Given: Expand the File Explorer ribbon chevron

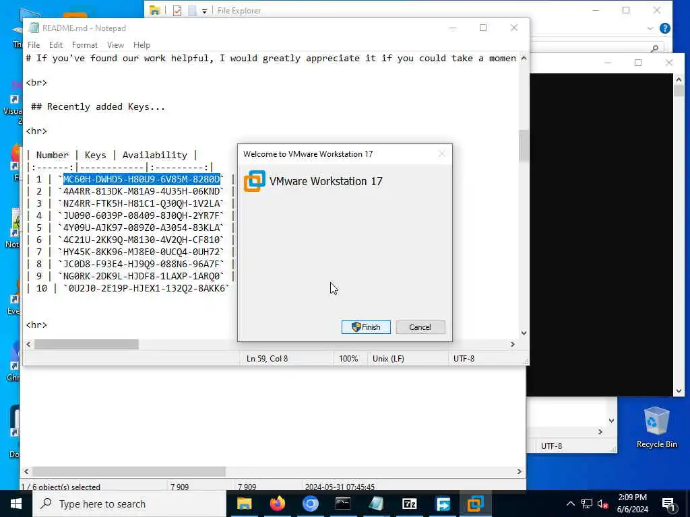Looking at the screenshot, I should (x=650, y=28).
